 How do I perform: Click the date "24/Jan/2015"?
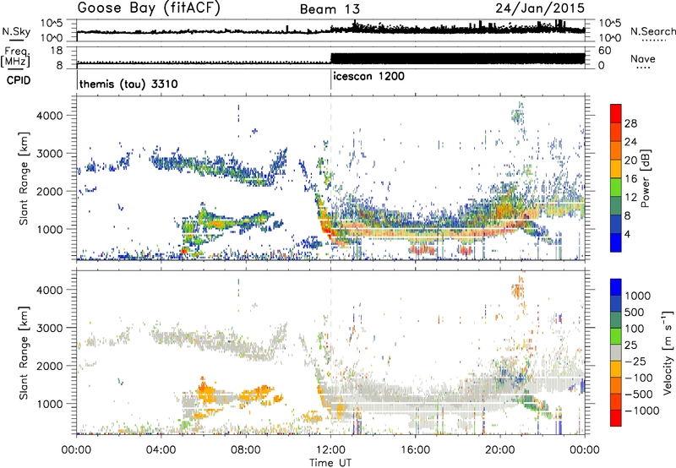540,8
